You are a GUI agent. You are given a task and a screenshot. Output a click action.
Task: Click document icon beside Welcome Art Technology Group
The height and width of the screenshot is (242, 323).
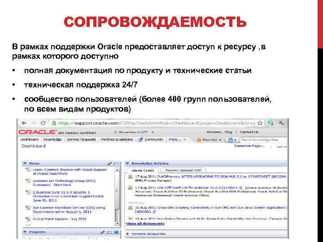point(28,181)
